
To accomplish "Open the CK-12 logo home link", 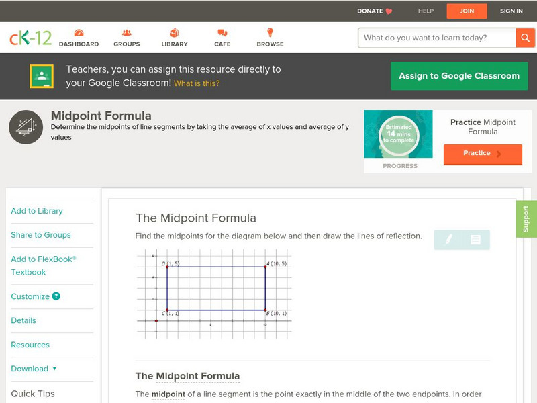I will click(30, 38).
